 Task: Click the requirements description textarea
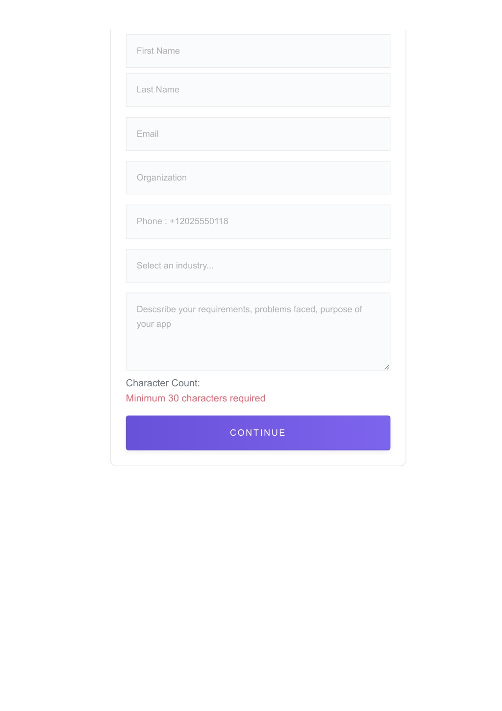[x=258, y=332]
